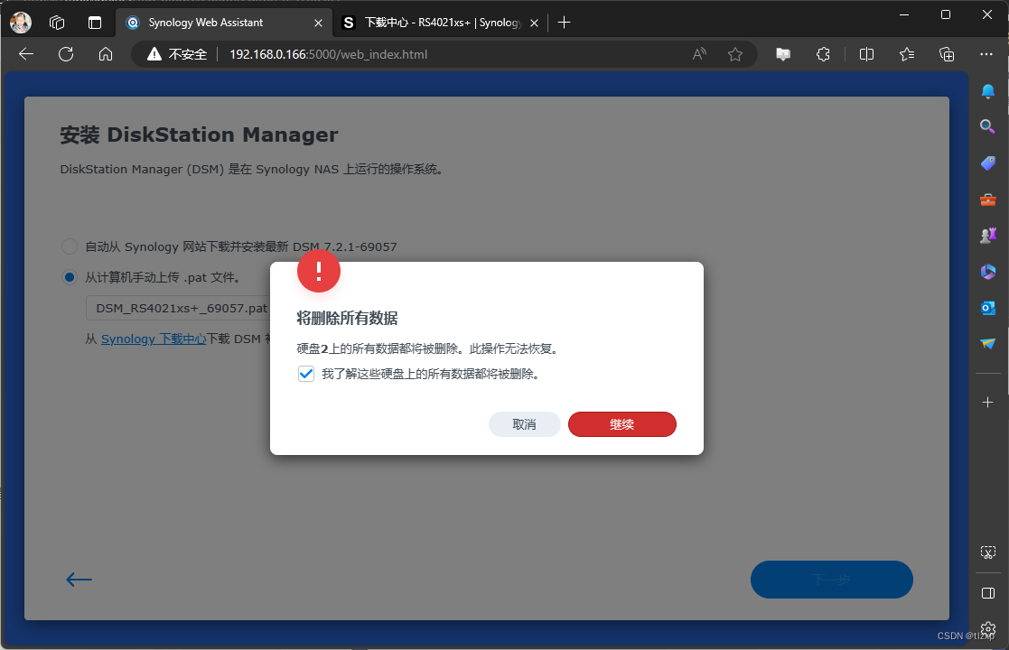This screenshot has width=1009, height=650.
Task: Toggle the sidebar panel layout icon
Action: pyautogui.click(x=987, y=593)
